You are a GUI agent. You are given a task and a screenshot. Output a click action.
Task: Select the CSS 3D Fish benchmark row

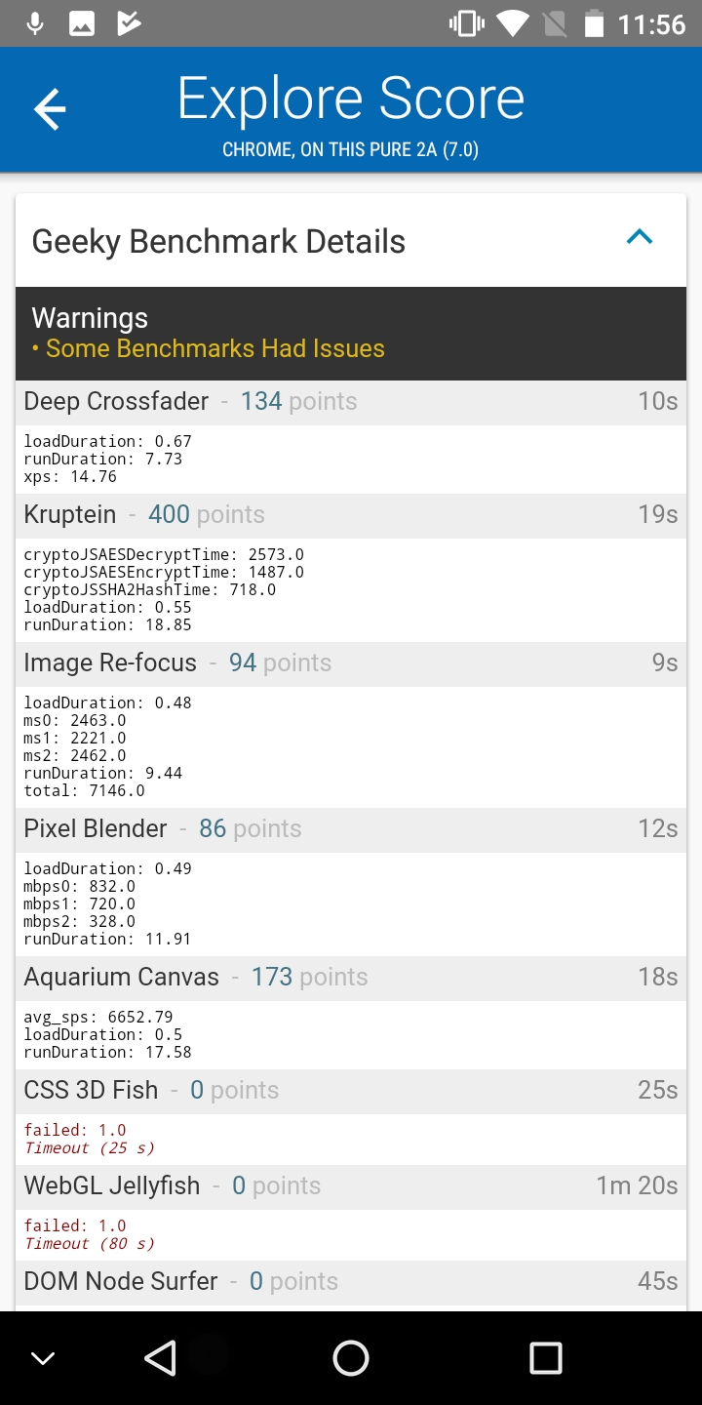[351, 1090]
